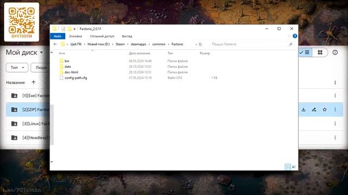Reverse sort order with the arrow by Название

(33, 82)
